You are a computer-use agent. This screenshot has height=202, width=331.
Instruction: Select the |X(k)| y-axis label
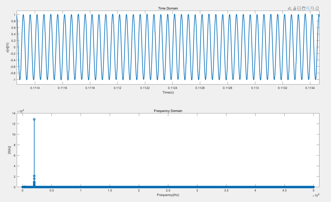(x=9, y=150)
